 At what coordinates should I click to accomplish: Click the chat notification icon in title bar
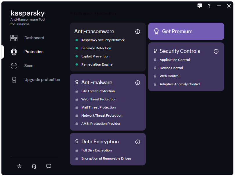pos(200,6)
